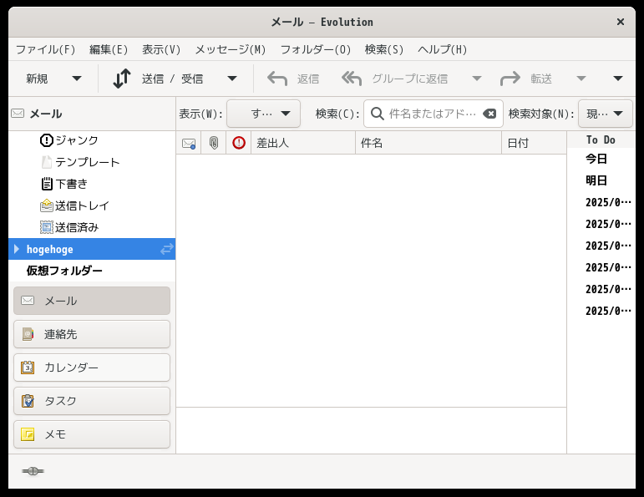Click the forward arrow icon
This screenshot has width=644, height=497.
510,79
